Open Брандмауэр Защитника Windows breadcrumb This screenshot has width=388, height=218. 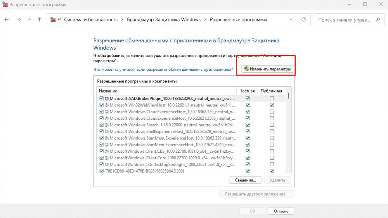click(x=164, y=19)
